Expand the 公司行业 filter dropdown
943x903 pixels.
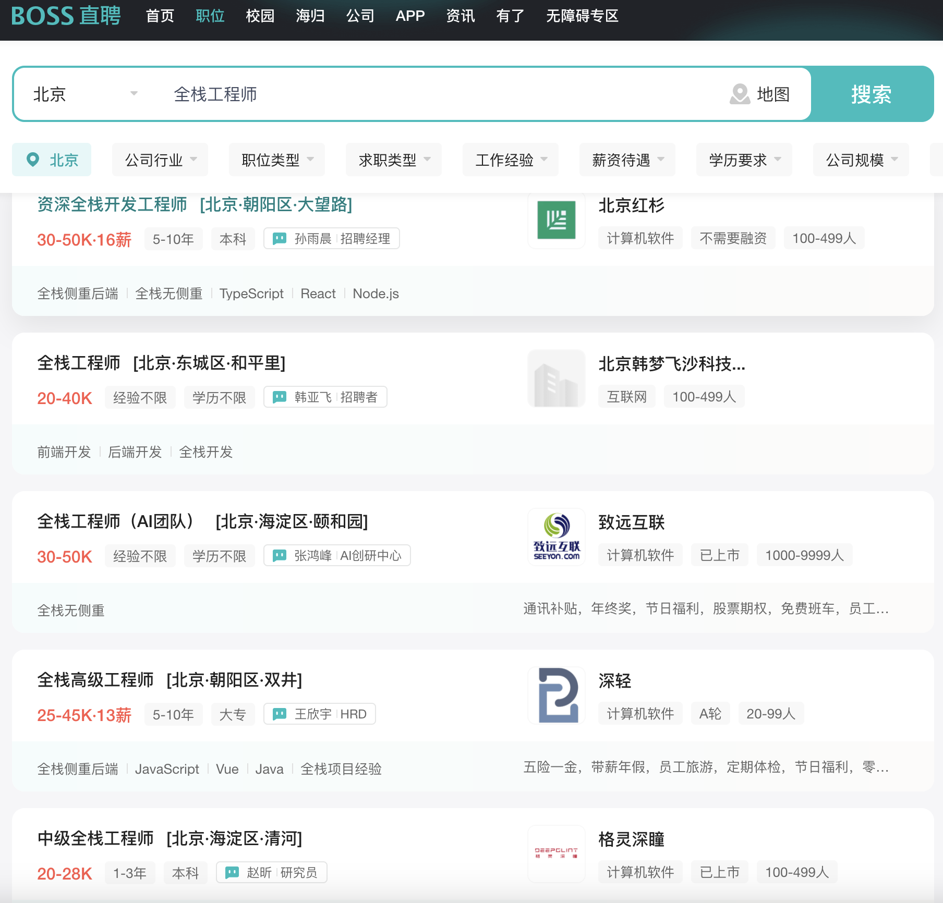click(x=160, y=160)
